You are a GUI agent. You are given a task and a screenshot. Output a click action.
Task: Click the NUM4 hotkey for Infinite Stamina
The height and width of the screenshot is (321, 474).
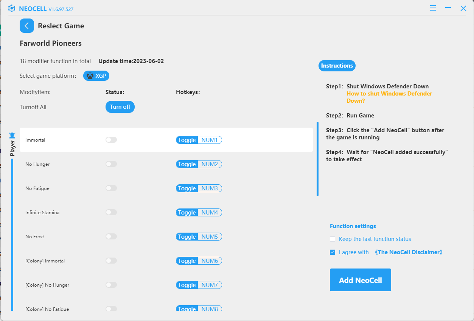coord(210,213)
